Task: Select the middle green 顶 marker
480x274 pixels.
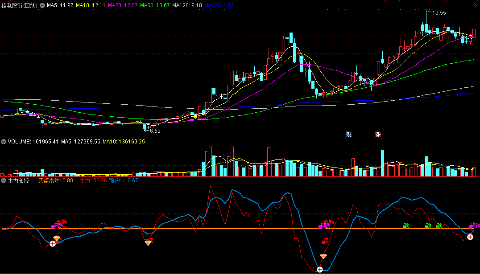Action: click(x=428, y=226)
